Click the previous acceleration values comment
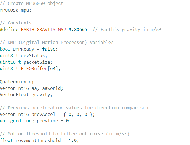Image resolution: width=190 pixels, height=145 pixels. click(74, 108)
